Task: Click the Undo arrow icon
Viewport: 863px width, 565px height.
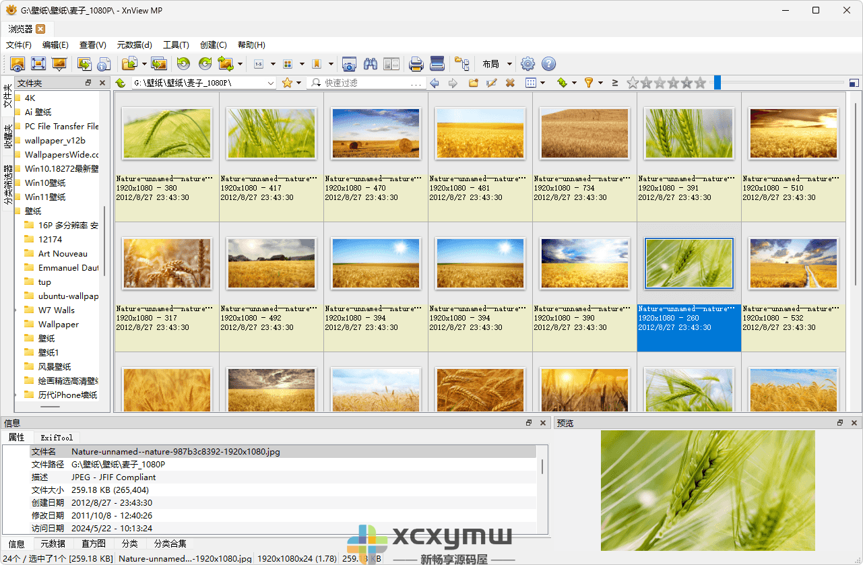Action: [182, 63]
